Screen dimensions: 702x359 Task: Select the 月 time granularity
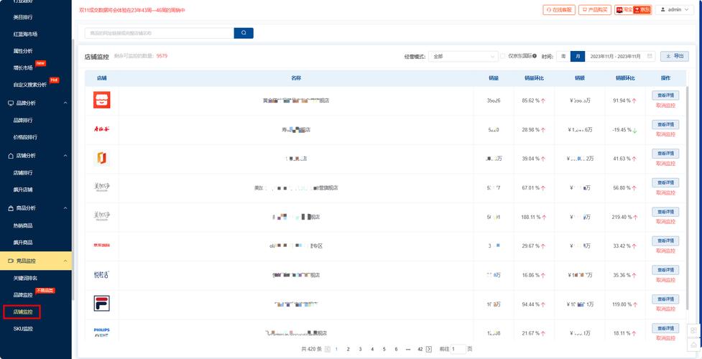tap(578, 57)
